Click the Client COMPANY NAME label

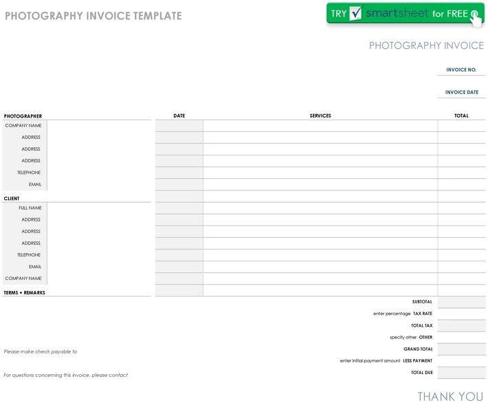[23, 278]
